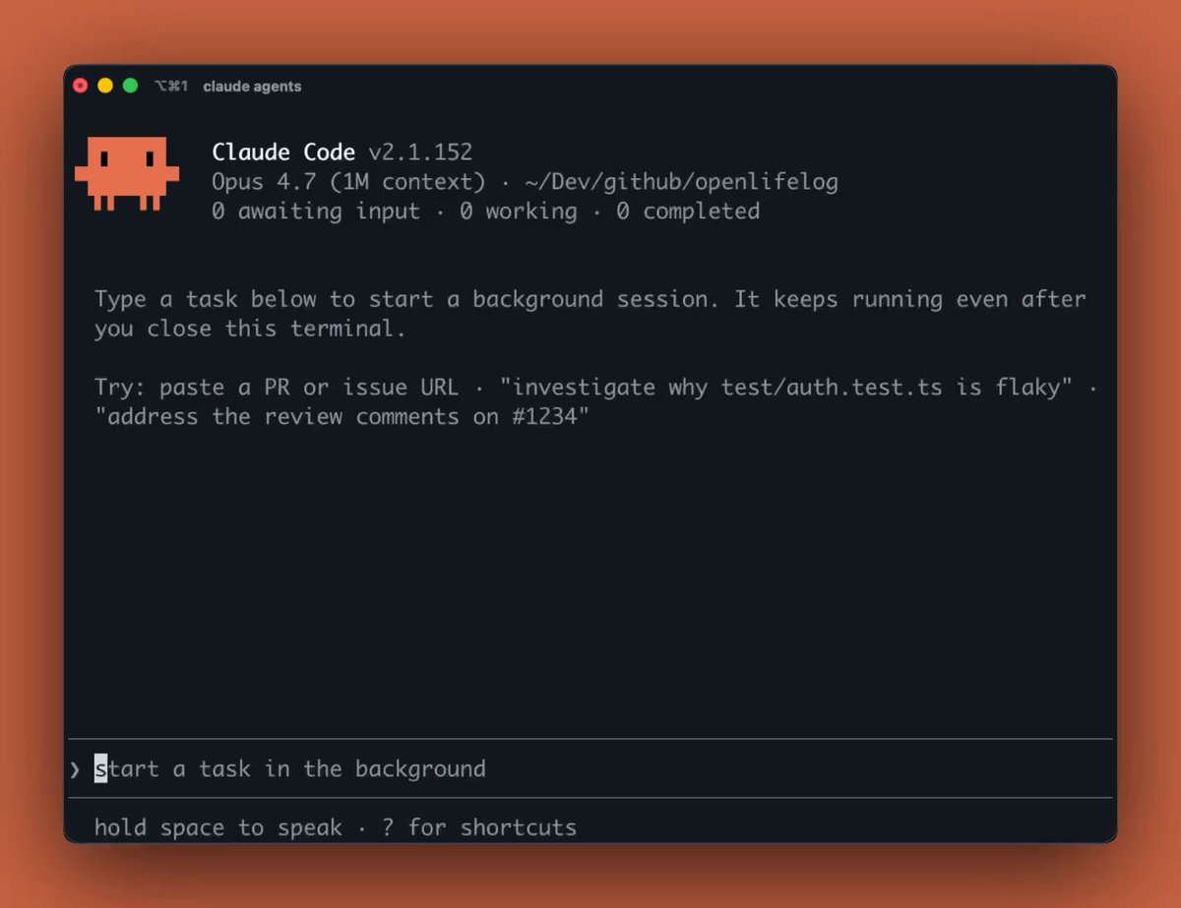Image resolution: width=1181 pixels, height=908 pixels.
Task: Click the test/auth.test.ts example suggestion
Action: click(x=785, y=387)
